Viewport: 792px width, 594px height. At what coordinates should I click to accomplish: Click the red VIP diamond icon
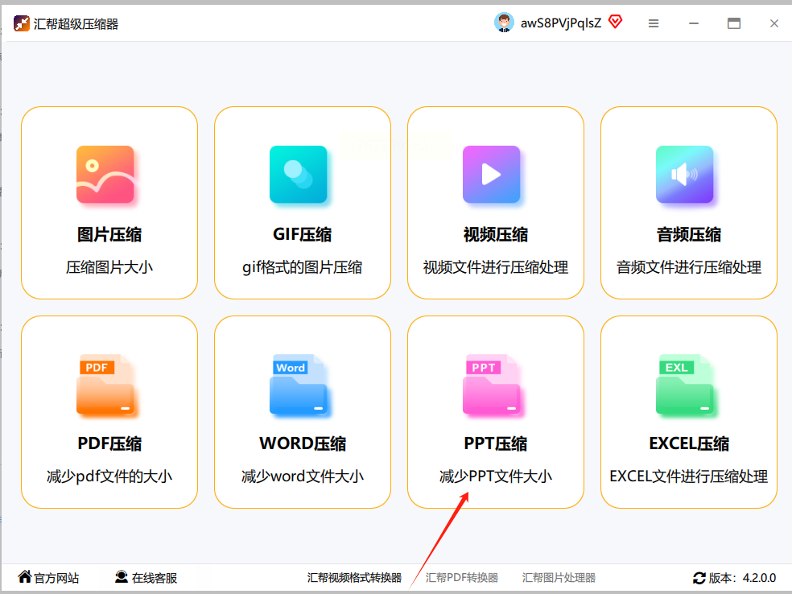615,22
